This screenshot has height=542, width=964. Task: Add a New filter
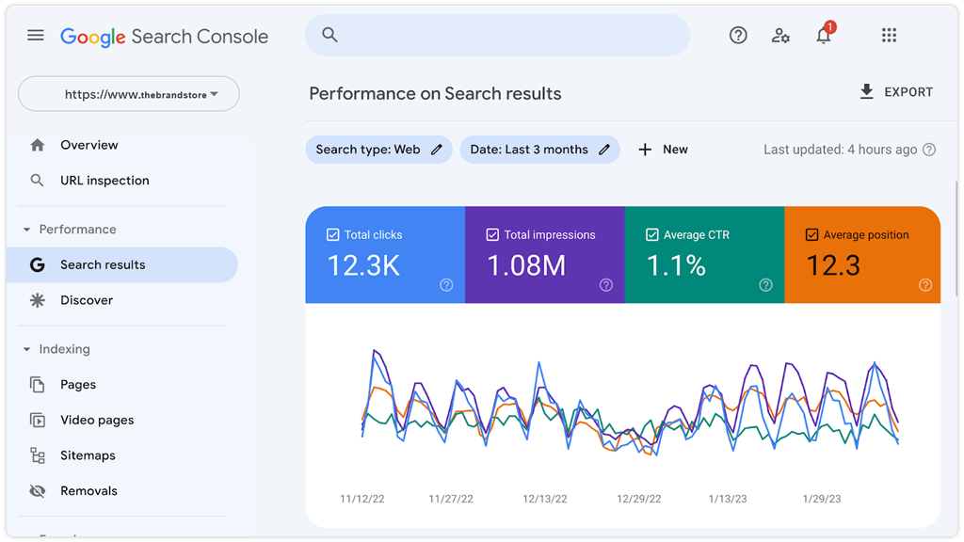[663, 150]
